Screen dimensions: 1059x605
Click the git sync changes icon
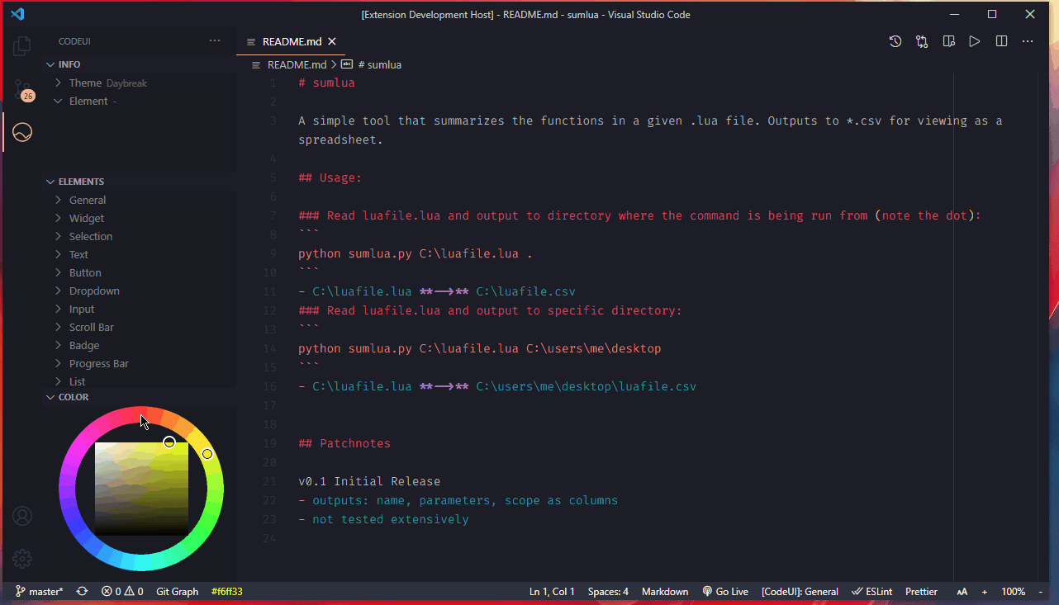(x=82, y=592)
